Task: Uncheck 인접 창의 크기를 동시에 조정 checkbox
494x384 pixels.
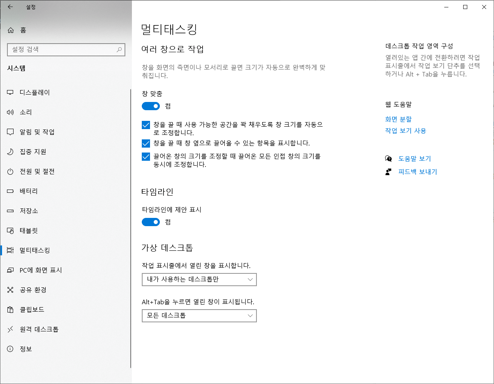Action: click(145, 157)
